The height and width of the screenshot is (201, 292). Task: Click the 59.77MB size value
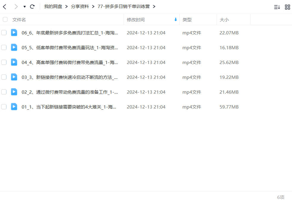click(x=229, y=107)
